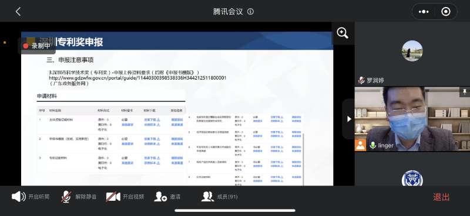Screen dimensions: 470x216
Task: Click 示例样本 for 主体资格证明材料 row
Action: pos(152,125)
